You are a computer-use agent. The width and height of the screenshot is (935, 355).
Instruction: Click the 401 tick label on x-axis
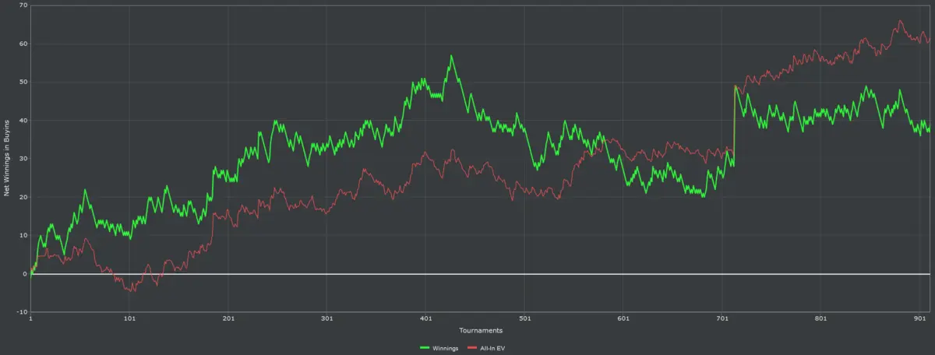tap(425, 319)
